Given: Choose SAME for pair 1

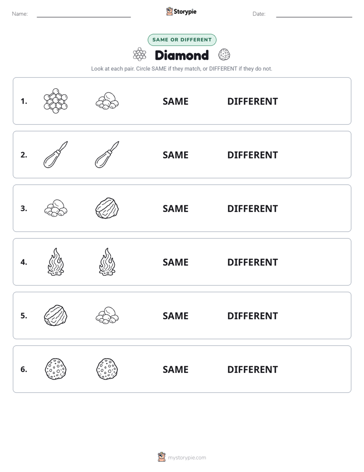Looking at the screenshot, I should (175, 102).
